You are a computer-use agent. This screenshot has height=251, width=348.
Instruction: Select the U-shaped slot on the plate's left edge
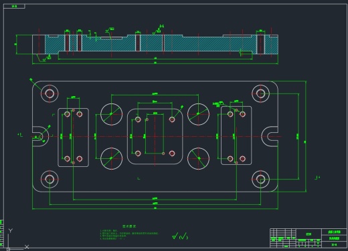coord(40,136)
